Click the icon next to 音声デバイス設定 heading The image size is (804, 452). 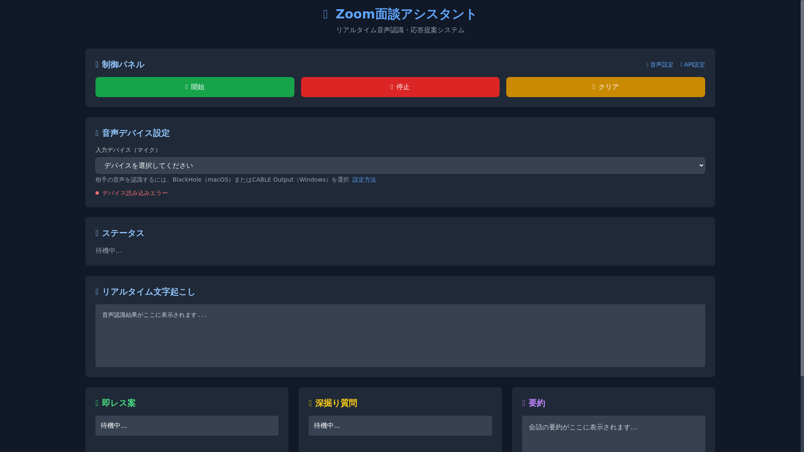[97, 134]
